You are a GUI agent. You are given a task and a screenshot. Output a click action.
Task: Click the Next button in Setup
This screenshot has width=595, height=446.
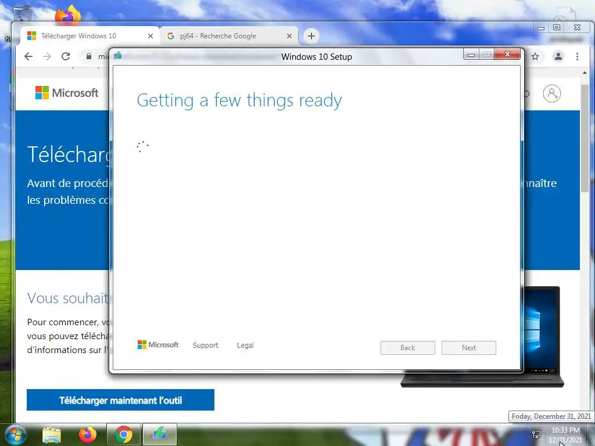(469, 348)
